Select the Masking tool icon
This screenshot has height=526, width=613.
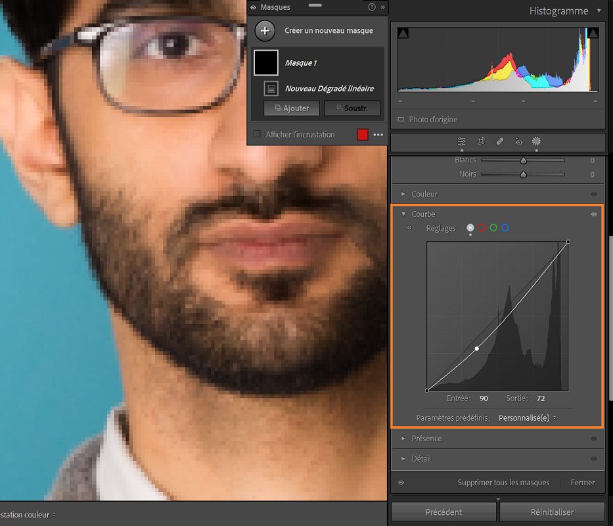pos(536,141)
